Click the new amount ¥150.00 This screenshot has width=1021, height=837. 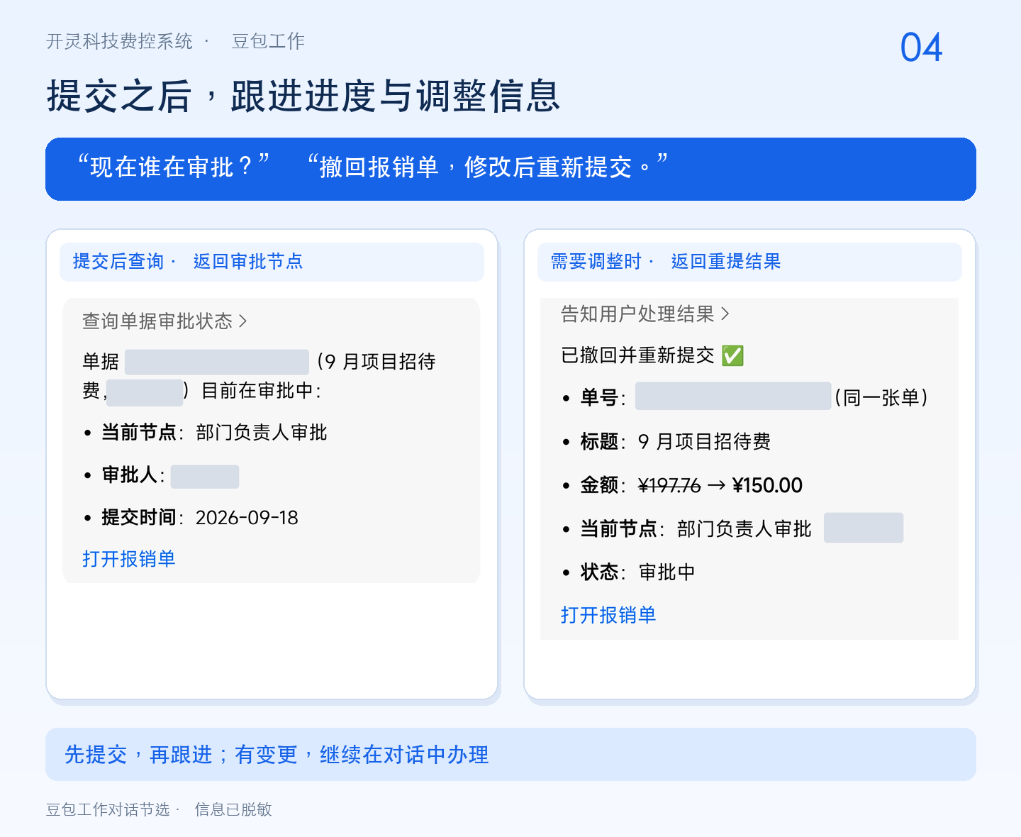(x=767, y=486)
